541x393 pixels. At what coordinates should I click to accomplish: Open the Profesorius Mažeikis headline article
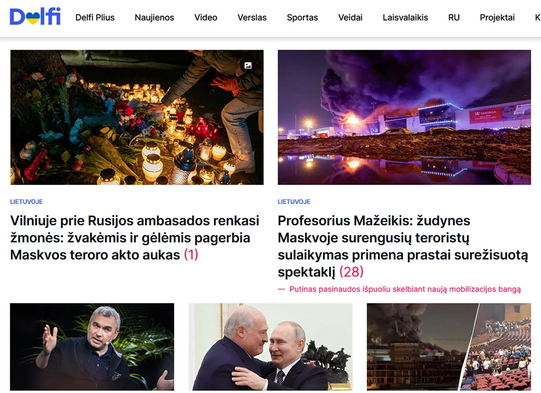[403, 246]
